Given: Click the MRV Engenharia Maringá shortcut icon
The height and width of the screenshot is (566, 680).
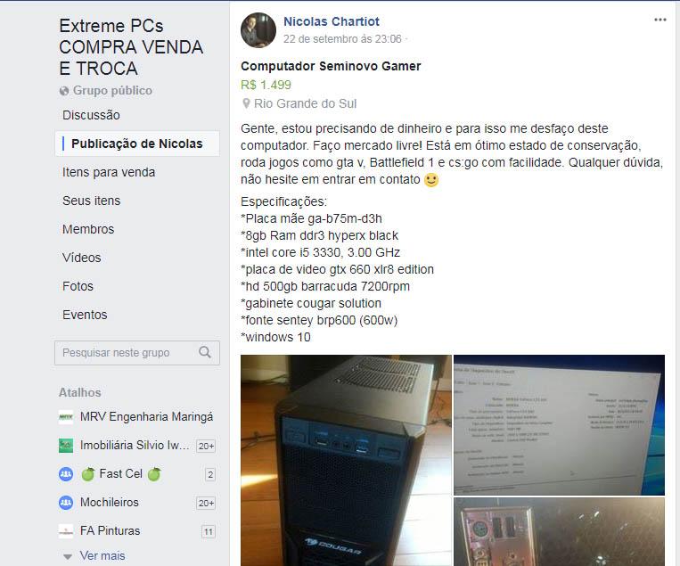Looking at the screenshot, I should coord(66,417).
